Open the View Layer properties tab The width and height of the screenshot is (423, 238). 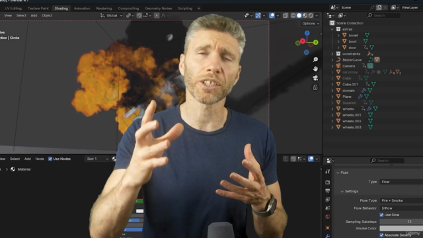tap(328, 200)
